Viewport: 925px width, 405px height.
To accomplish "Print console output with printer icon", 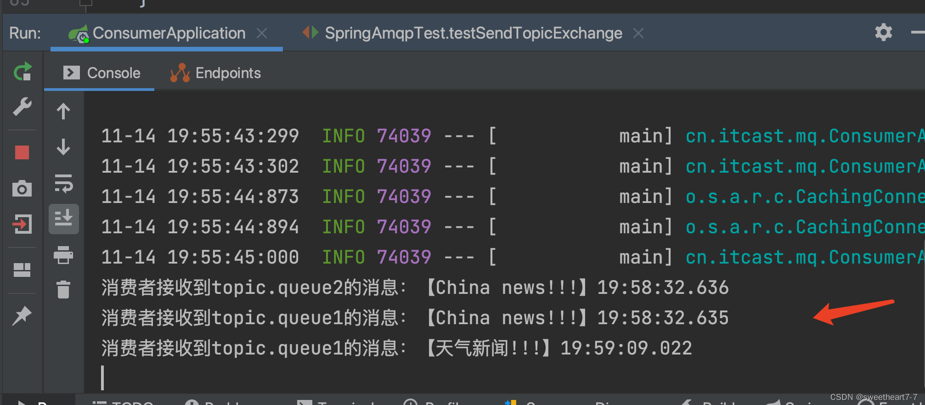I will tap(63, 255).
